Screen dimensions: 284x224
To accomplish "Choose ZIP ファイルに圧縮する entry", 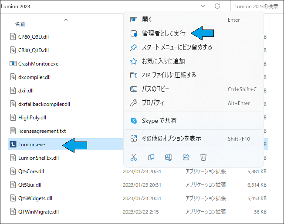I will point(193,75).
